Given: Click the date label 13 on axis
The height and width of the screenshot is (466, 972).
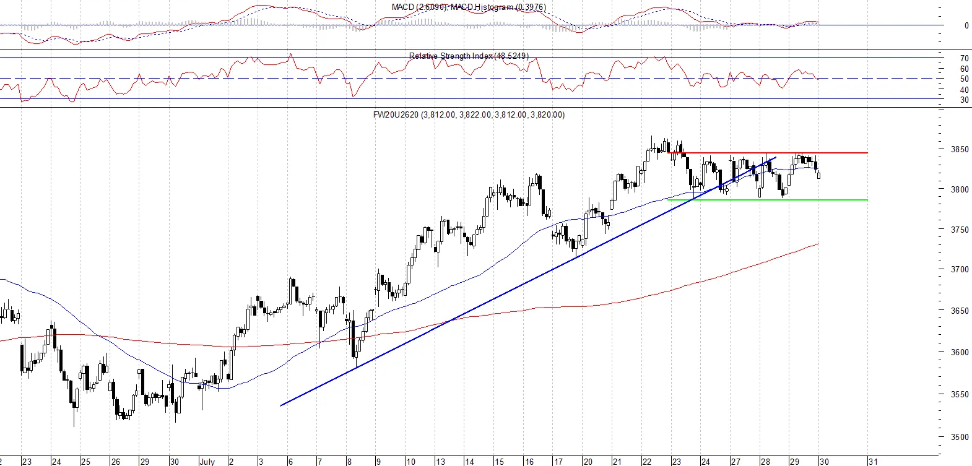Looking at the screenshot, I should [x=440, y=462].
